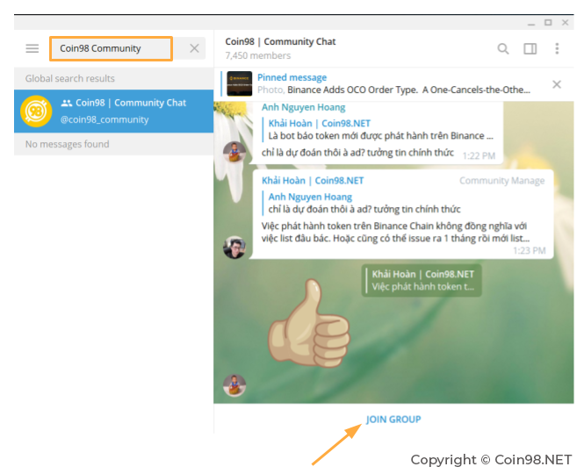Click the 1:22 PM message timestamp
Image resolution: width=584 pixels, height=474 pixels.
click(479, 155)
